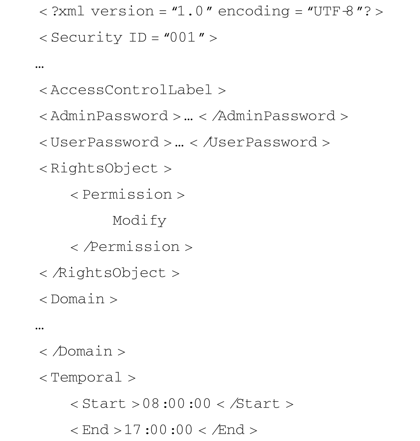Click the ellipsis above AccessControlLabel

40,65
